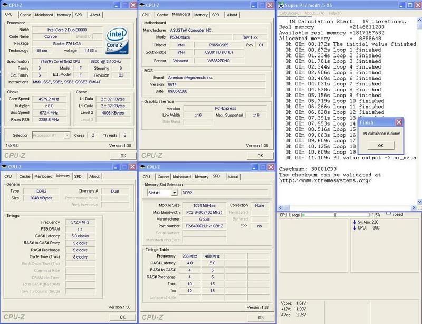Click Super PI horizontal scrollbar left arrow
Image resolution: width=422 pixels, height=324 pixels.
(281, 208)
